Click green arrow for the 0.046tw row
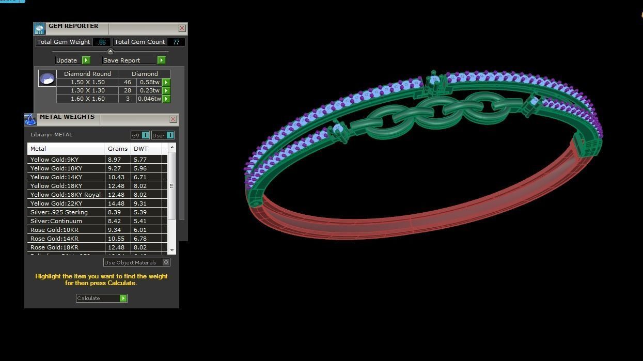This screenshot has height=361, width=643. point(166,99)
